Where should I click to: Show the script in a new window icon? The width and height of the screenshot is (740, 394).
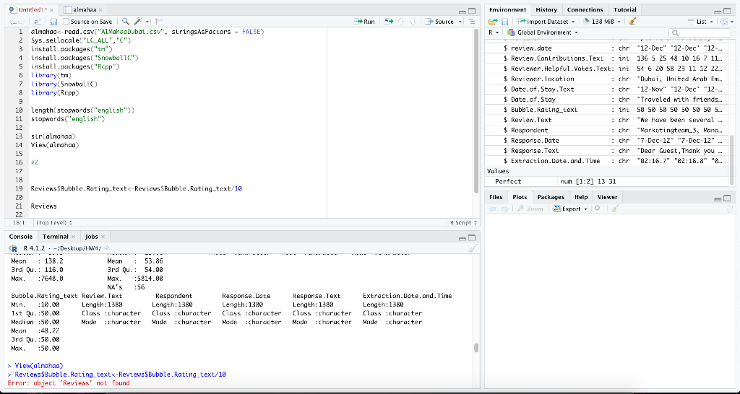pos(38,22)
